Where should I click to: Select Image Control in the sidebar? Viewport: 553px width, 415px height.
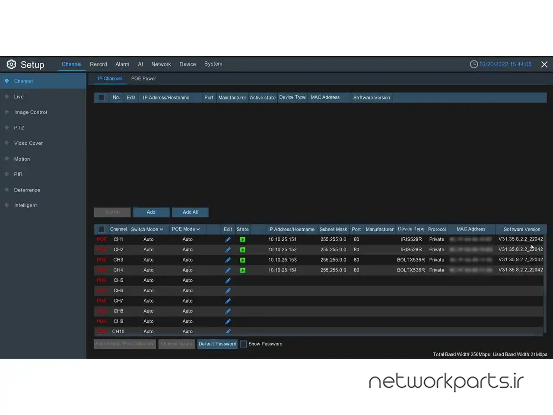pyautogui.click(x=30, y=112)
